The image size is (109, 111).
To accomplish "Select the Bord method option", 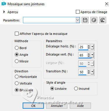I will (17, 48).
